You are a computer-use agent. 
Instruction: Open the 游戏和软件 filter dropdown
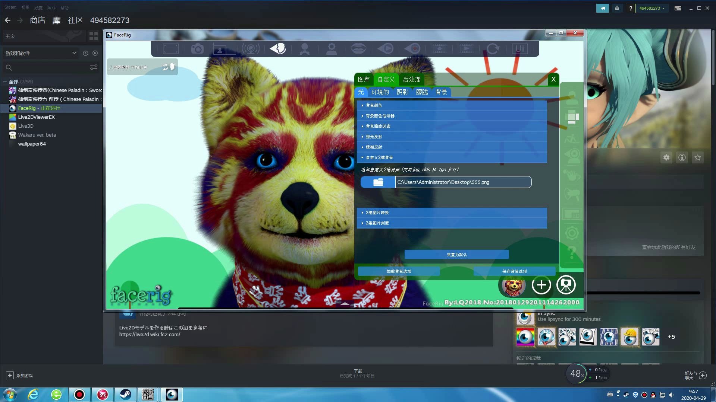tap(41, 53)
